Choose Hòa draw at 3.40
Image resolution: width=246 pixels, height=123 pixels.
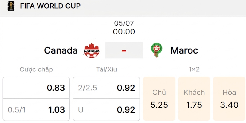[229, 99]
